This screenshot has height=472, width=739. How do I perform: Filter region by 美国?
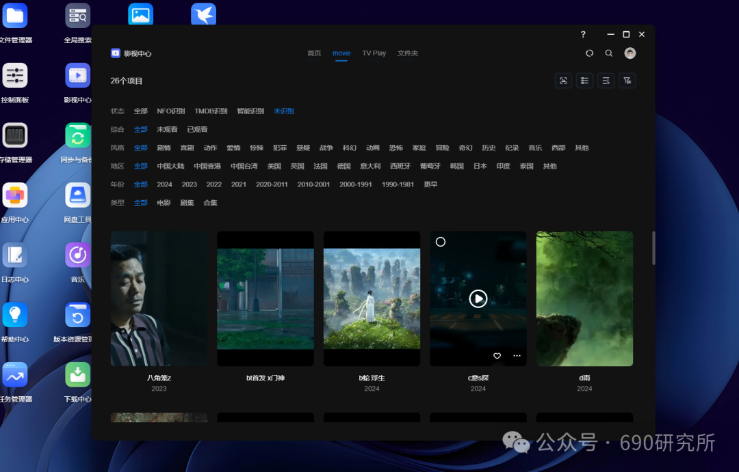coord(274,166)
